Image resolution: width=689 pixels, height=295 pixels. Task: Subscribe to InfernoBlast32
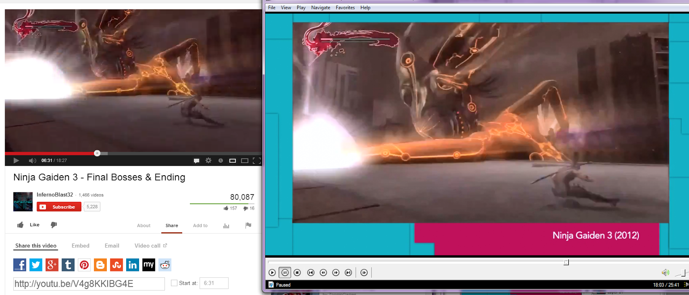pos(59,207)
